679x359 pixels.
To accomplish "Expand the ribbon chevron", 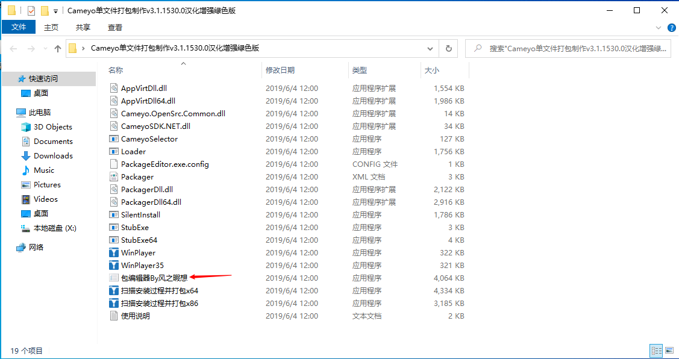I will (659, 27).
